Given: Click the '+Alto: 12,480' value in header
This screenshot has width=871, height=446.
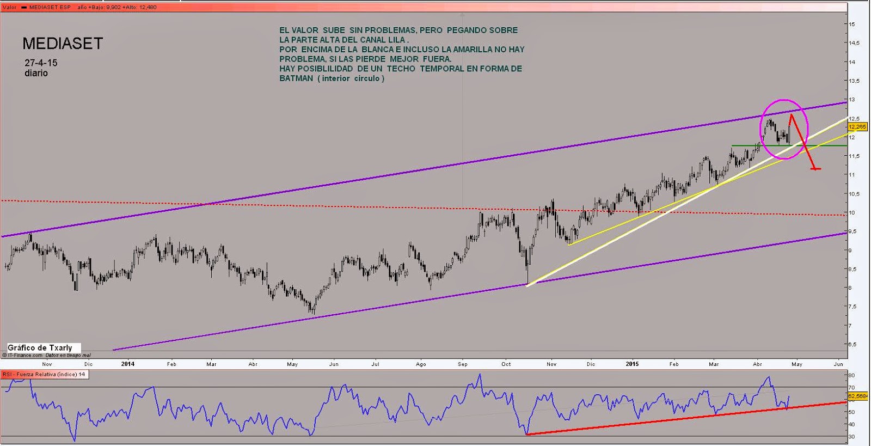Looking at the screenshot, I should point(138,7).
